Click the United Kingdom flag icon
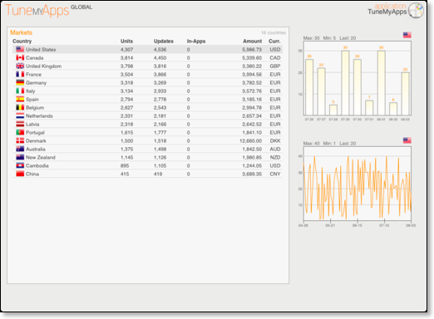434x319 pixels. tap(20, 66)
